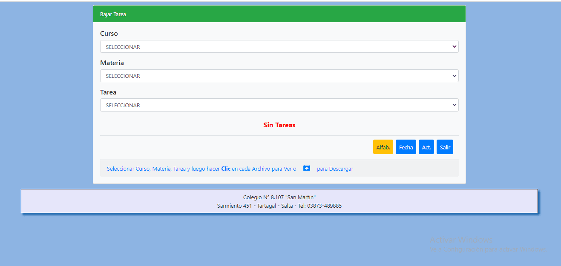Click the Colegio N° 8.107 San Martin footer text
561x266 pixels.
tap(279, 197)
